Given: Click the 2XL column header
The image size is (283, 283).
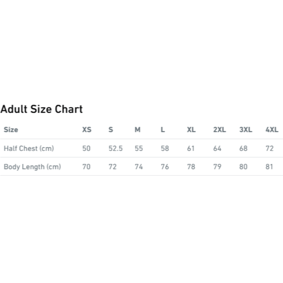Looking at the screenshot, I should [x=219, y=130].
